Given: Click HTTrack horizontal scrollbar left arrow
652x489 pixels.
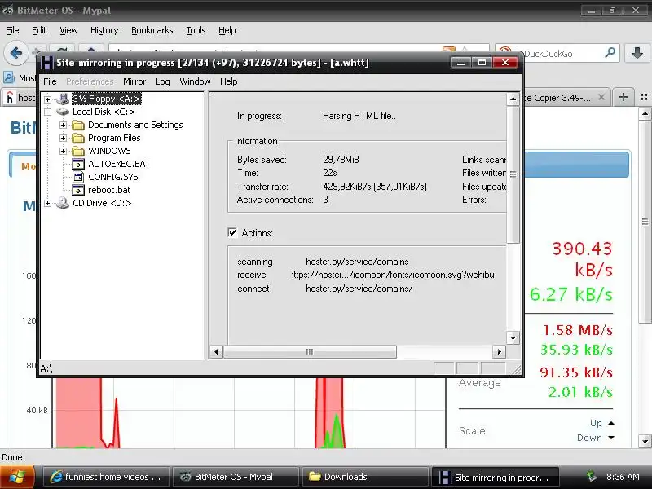Looking at the screenshot, I should 216,352.
